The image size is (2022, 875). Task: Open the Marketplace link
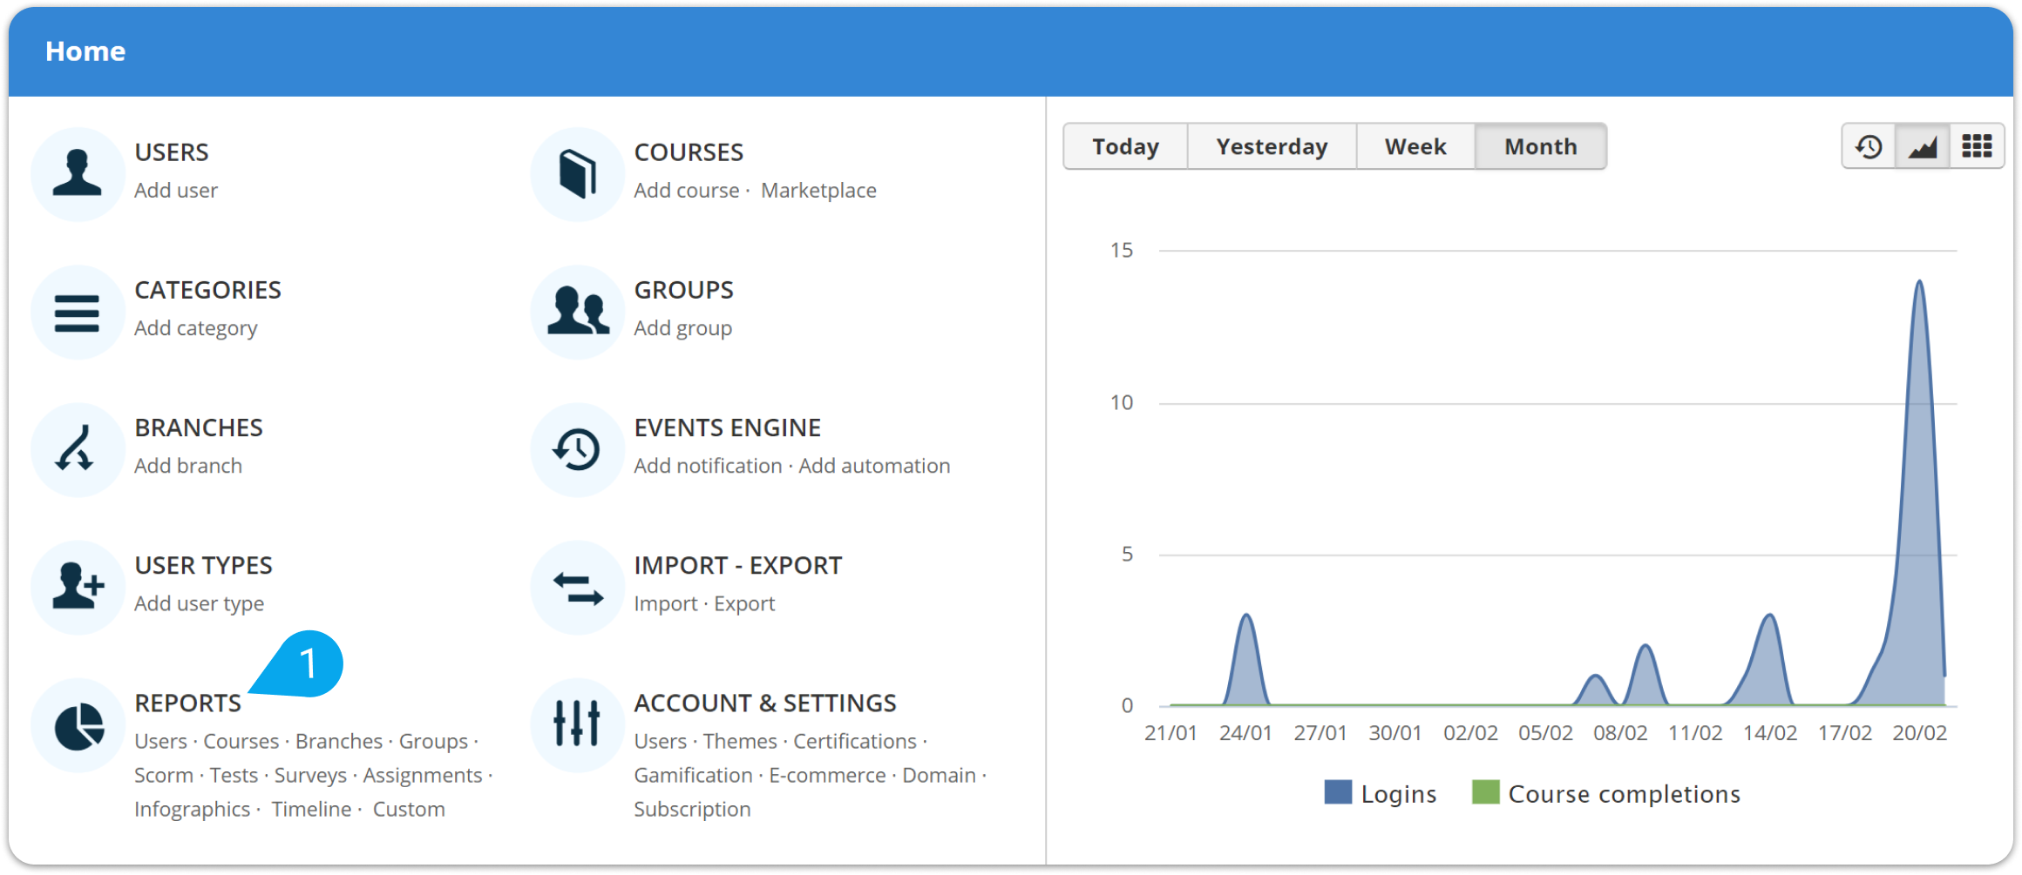point(818,191)
